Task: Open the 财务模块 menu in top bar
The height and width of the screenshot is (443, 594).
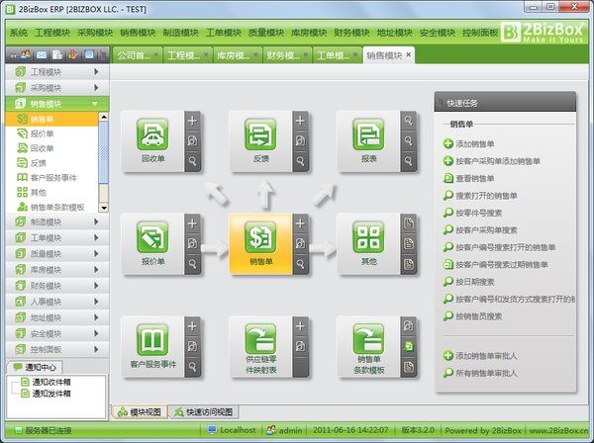Action: pyautogui.click(x=351, y=33)
